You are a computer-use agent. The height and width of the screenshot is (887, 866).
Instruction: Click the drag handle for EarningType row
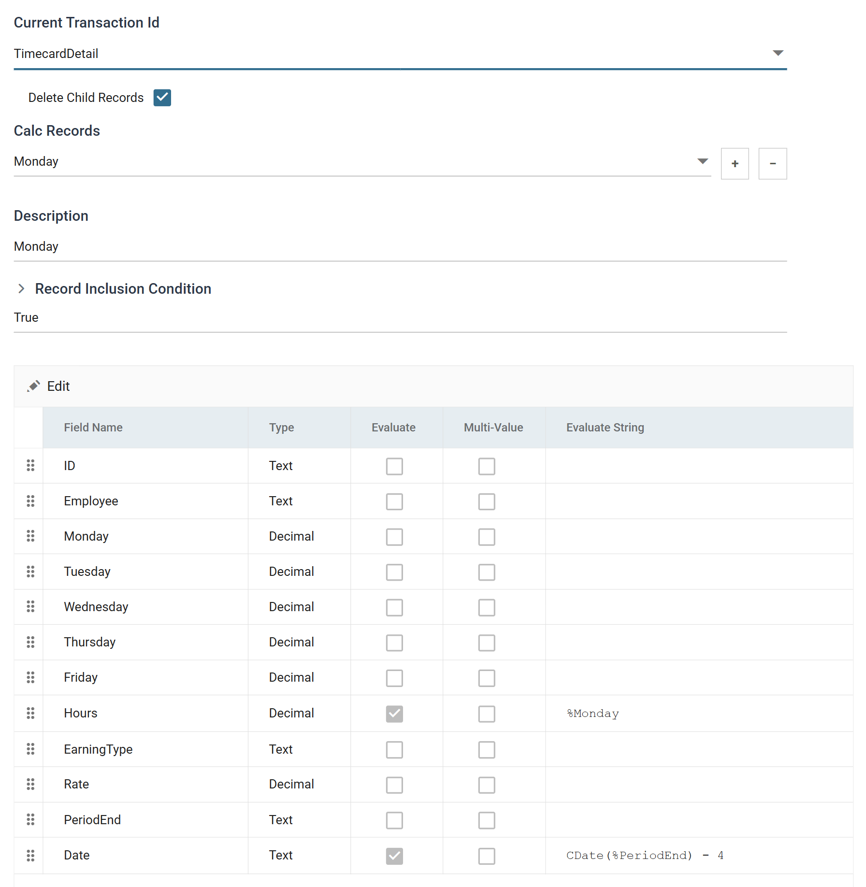click(30, 749)
